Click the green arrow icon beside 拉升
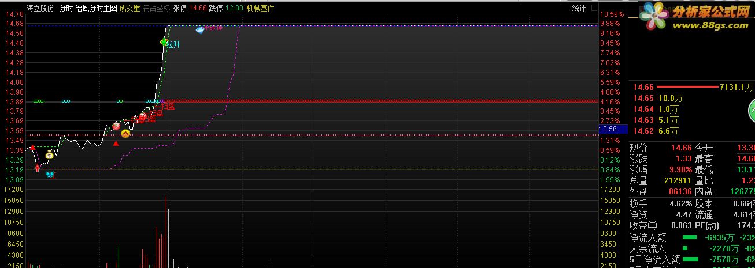Image resolution: width=755 pixels, height=268 pixels. pos(164,42)
